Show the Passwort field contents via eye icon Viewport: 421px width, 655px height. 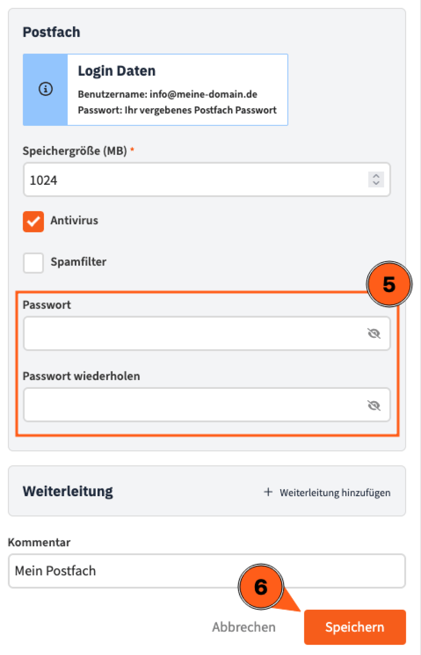pyautogui.click(x=373, y=333)
